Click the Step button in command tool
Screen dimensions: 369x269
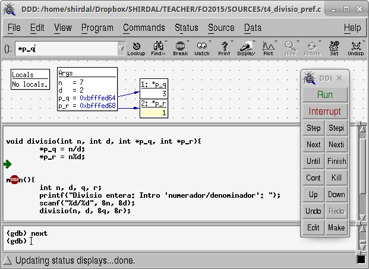(x=313, y=128)
